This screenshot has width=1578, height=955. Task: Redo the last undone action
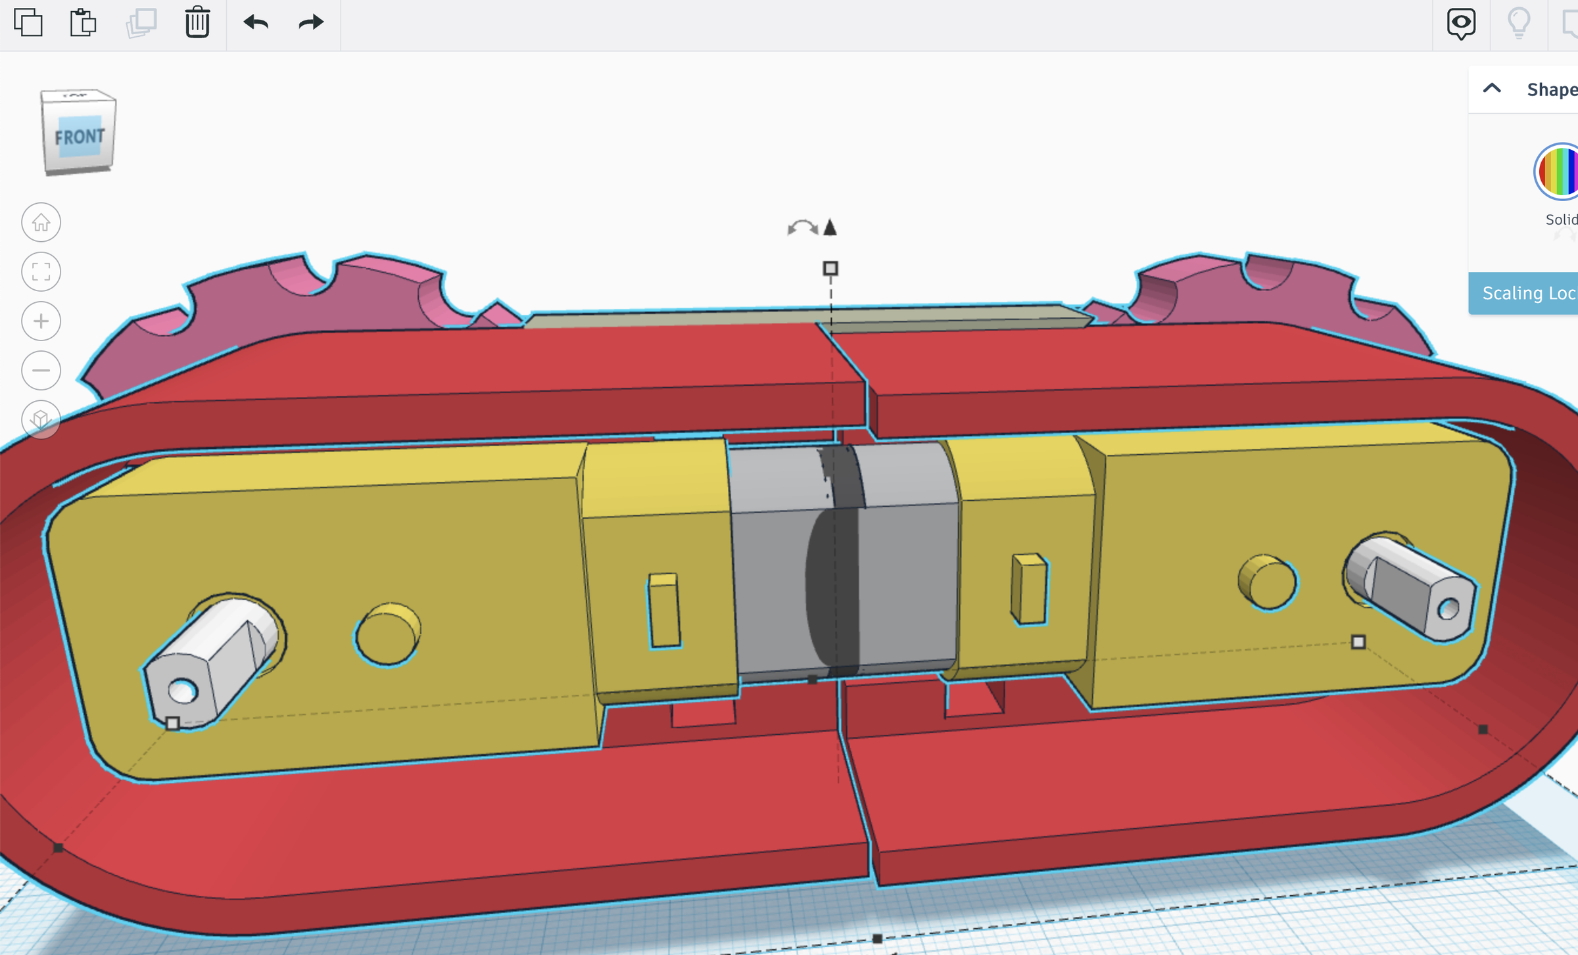(x=310, y=23)
